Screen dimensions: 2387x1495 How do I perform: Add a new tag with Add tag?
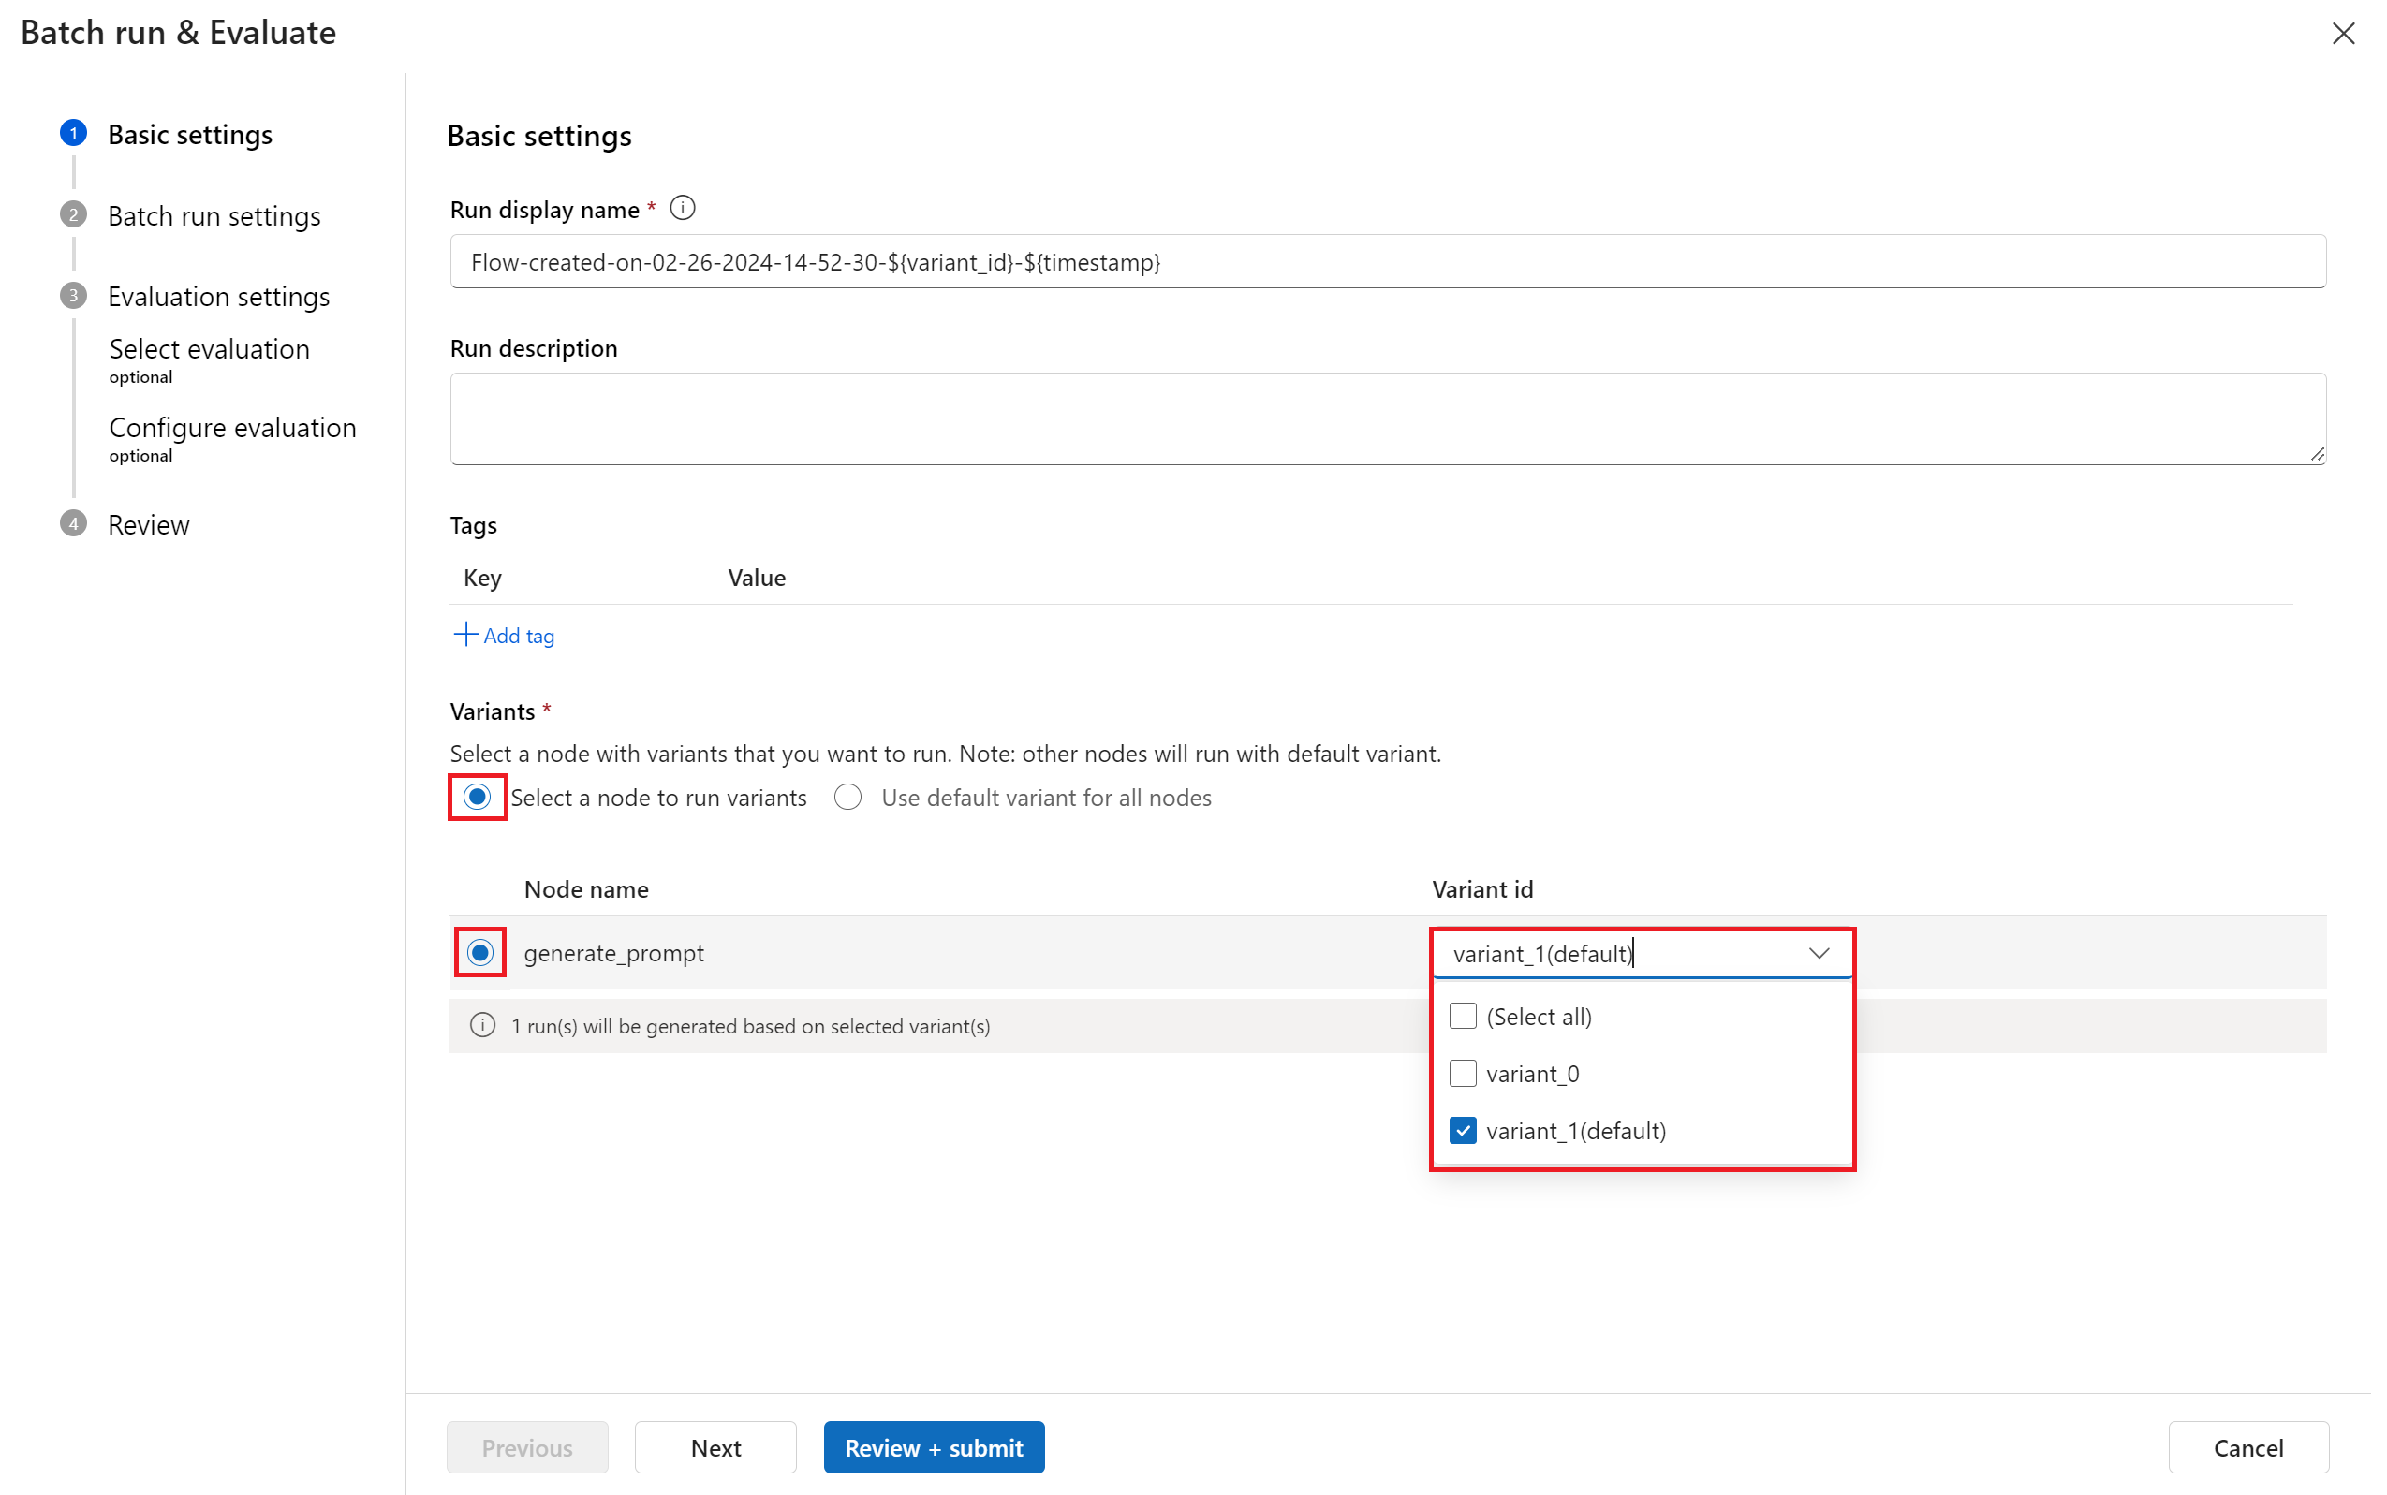coord(505,636)
